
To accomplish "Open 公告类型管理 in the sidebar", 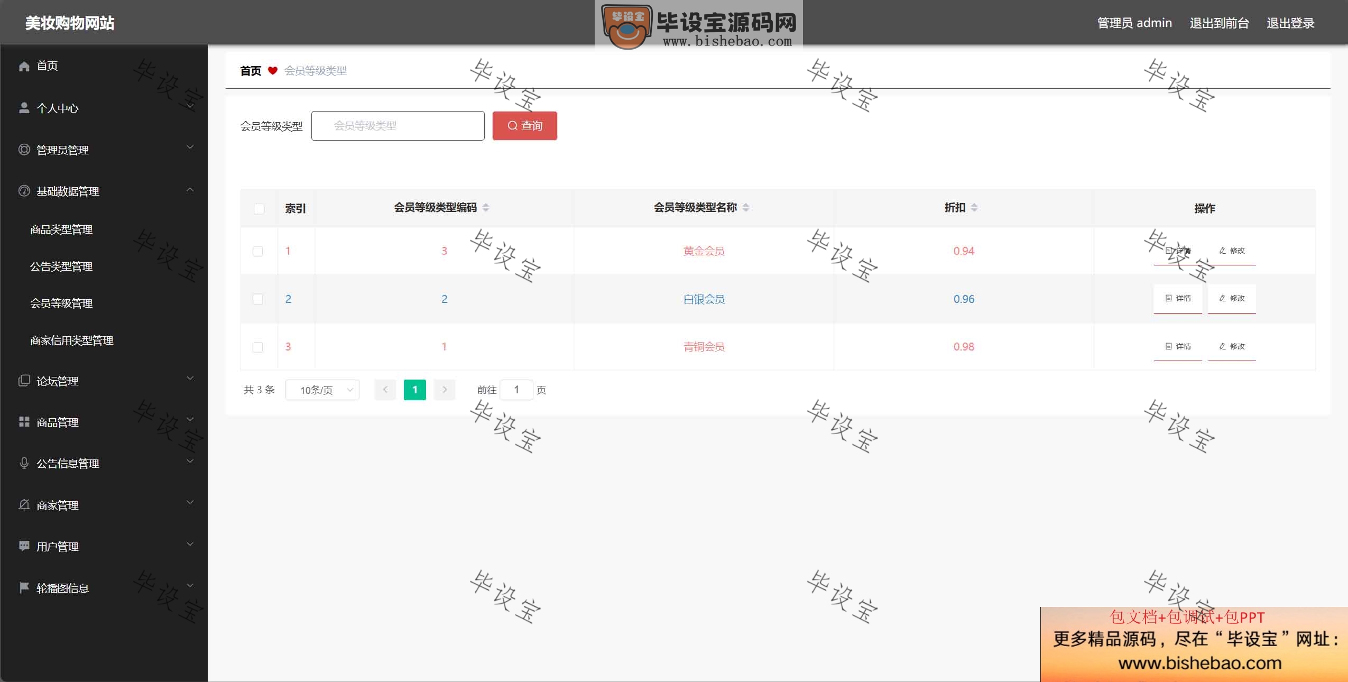I will click(61, 266).
